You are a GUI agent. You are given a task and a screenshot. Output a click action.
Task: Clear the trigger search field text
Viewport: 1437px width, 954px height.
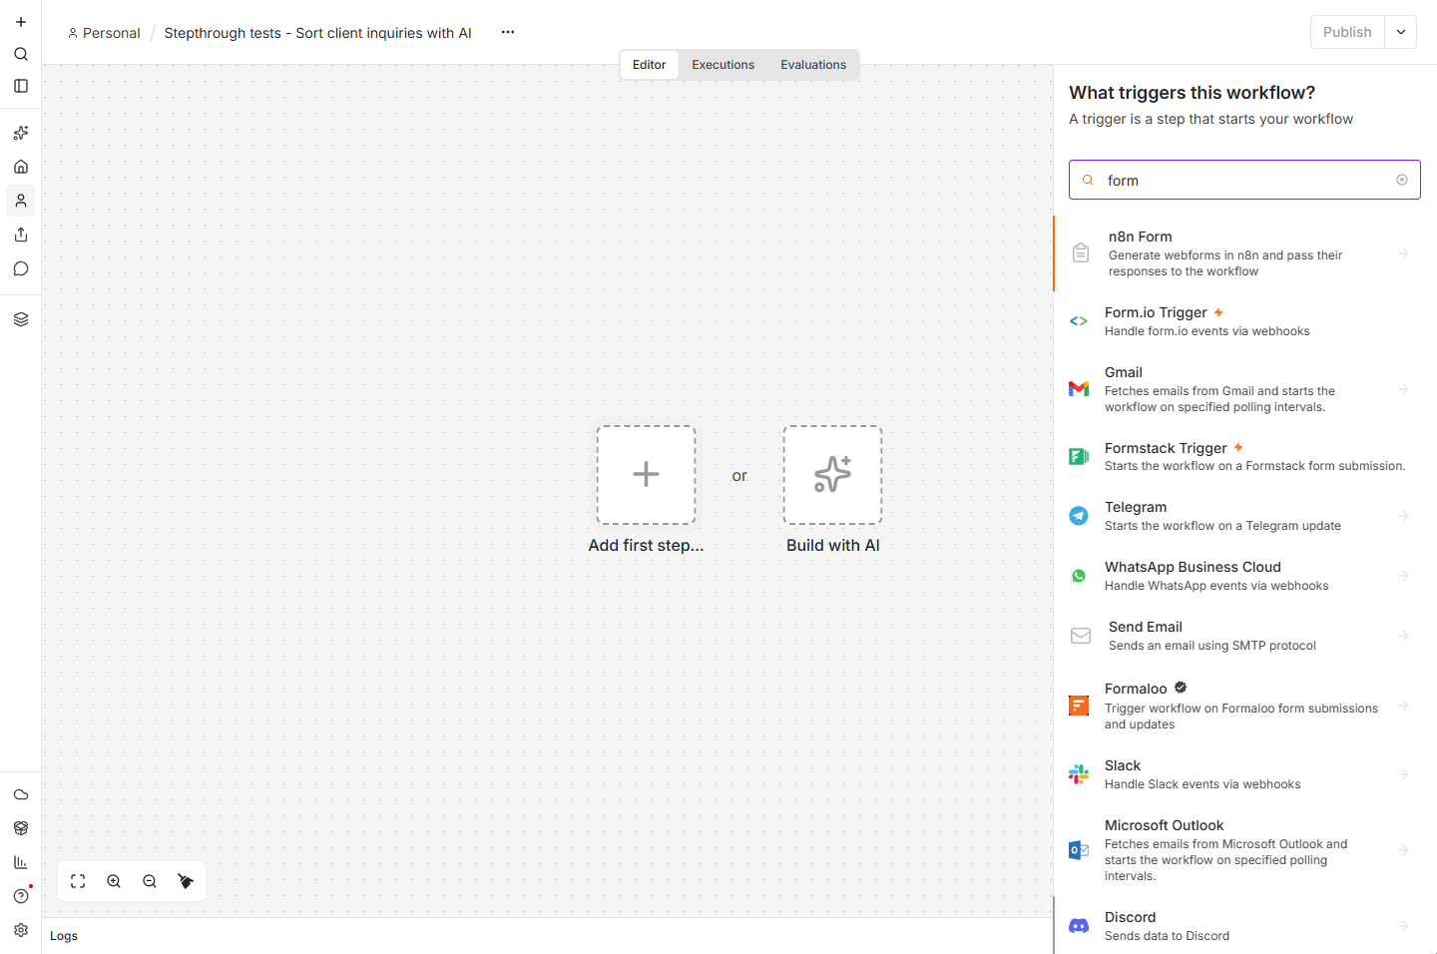point(1402,180)
